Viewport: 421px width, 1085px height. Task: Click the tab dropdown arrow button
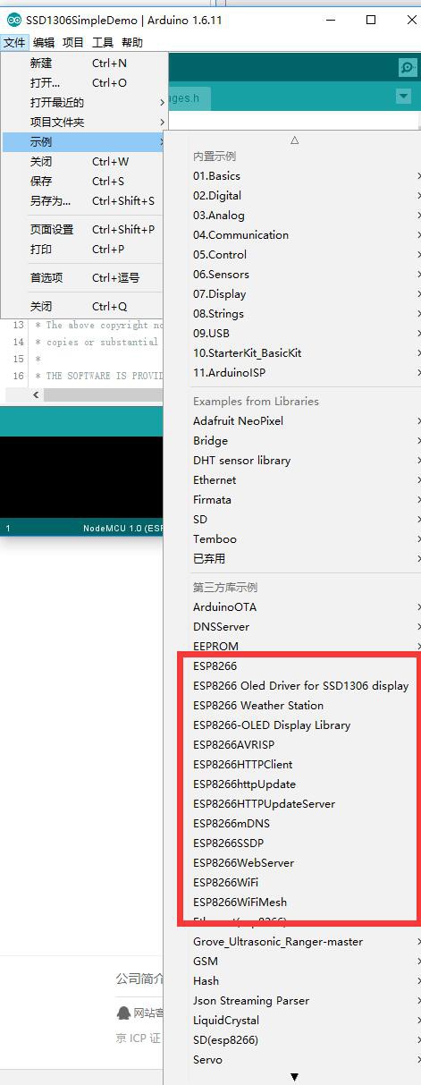(403, 96)
